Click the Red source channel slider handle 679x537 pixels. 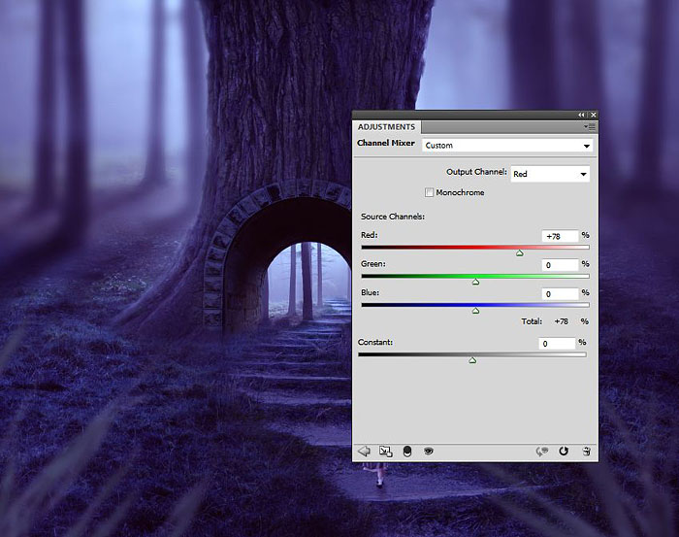tap(520, 252)
